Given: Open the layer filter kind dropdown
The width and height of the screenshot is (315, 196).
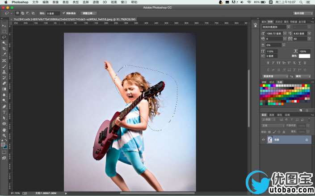Looking at the screenshot, I should tap(269, 119).
